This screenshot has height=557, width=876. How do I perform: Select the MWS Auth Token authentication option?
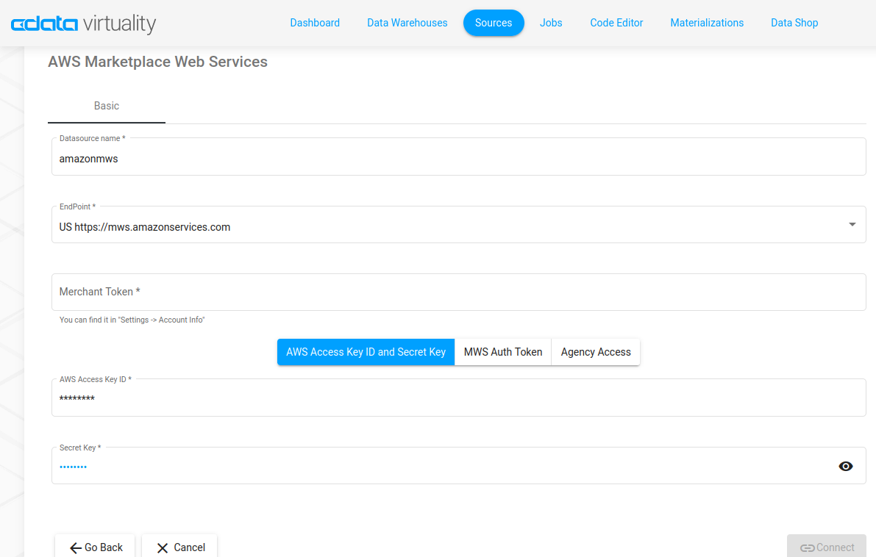point(502,352)
